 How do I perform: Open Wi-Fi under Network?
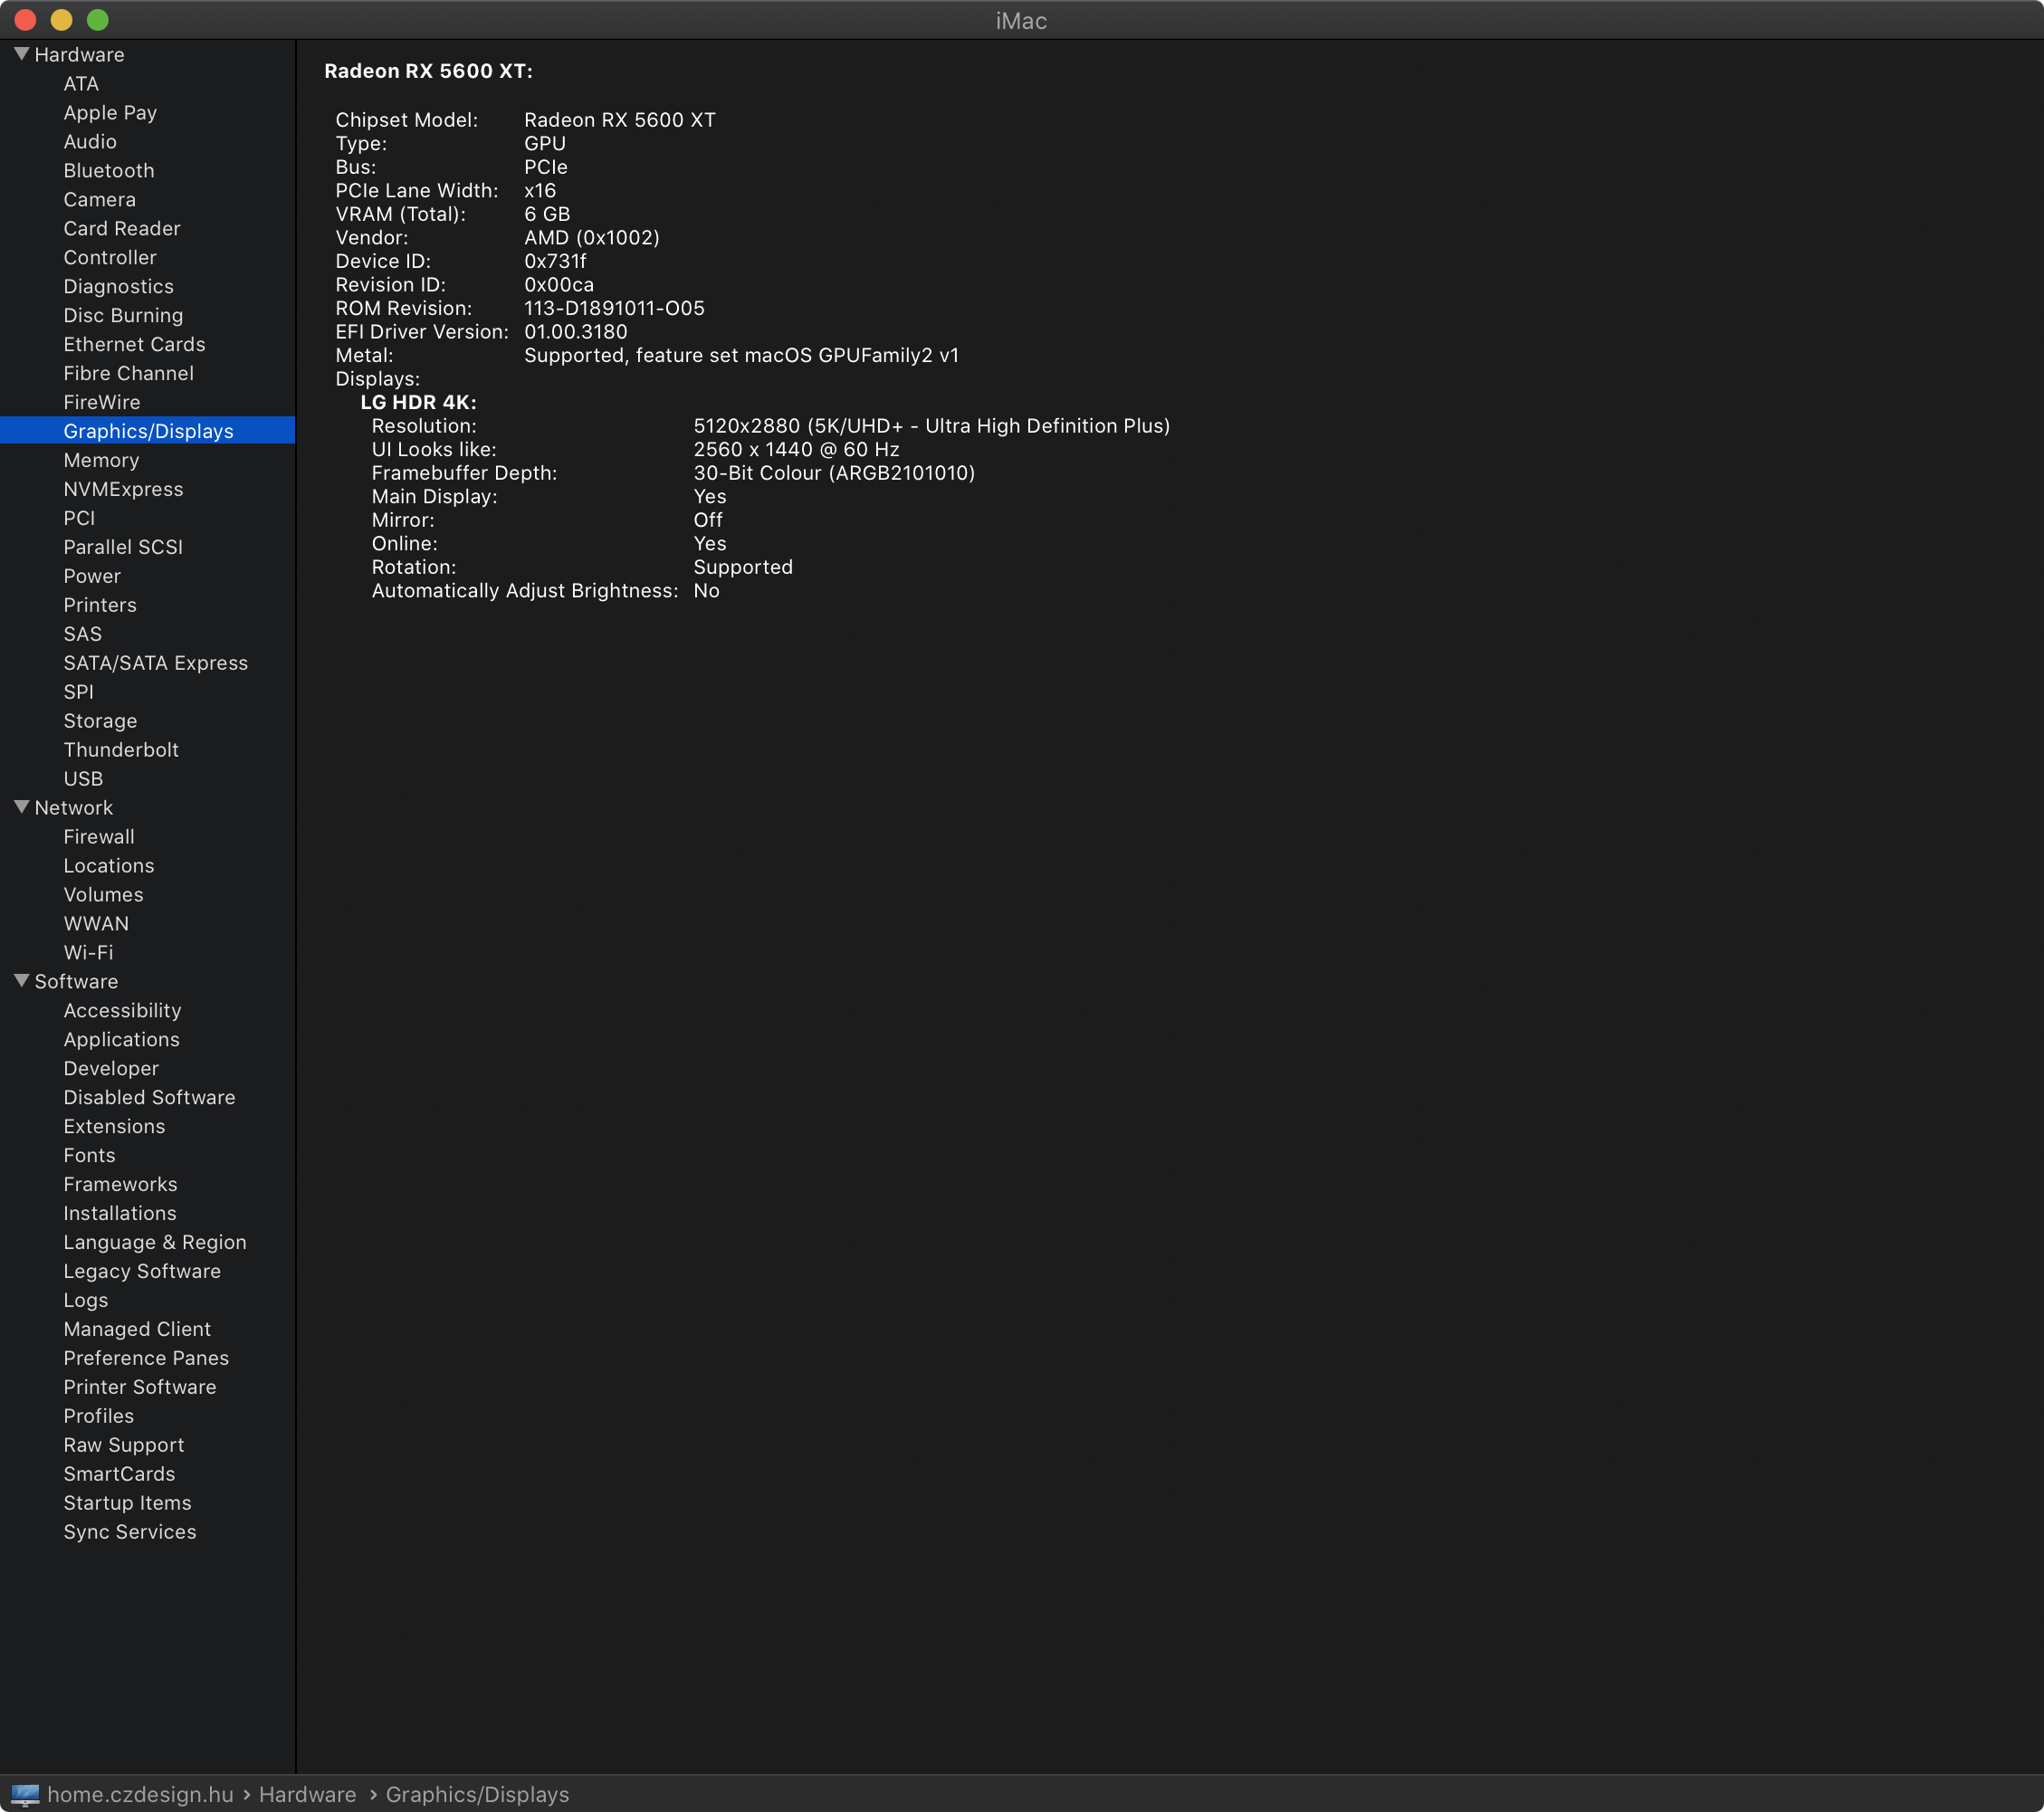88,953
